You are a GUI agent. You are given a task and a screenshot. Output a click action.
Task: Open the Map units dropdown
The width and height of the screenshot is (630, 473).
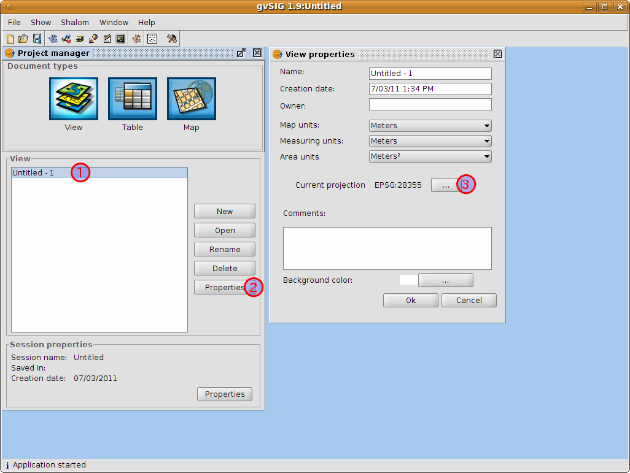point(430,126)
